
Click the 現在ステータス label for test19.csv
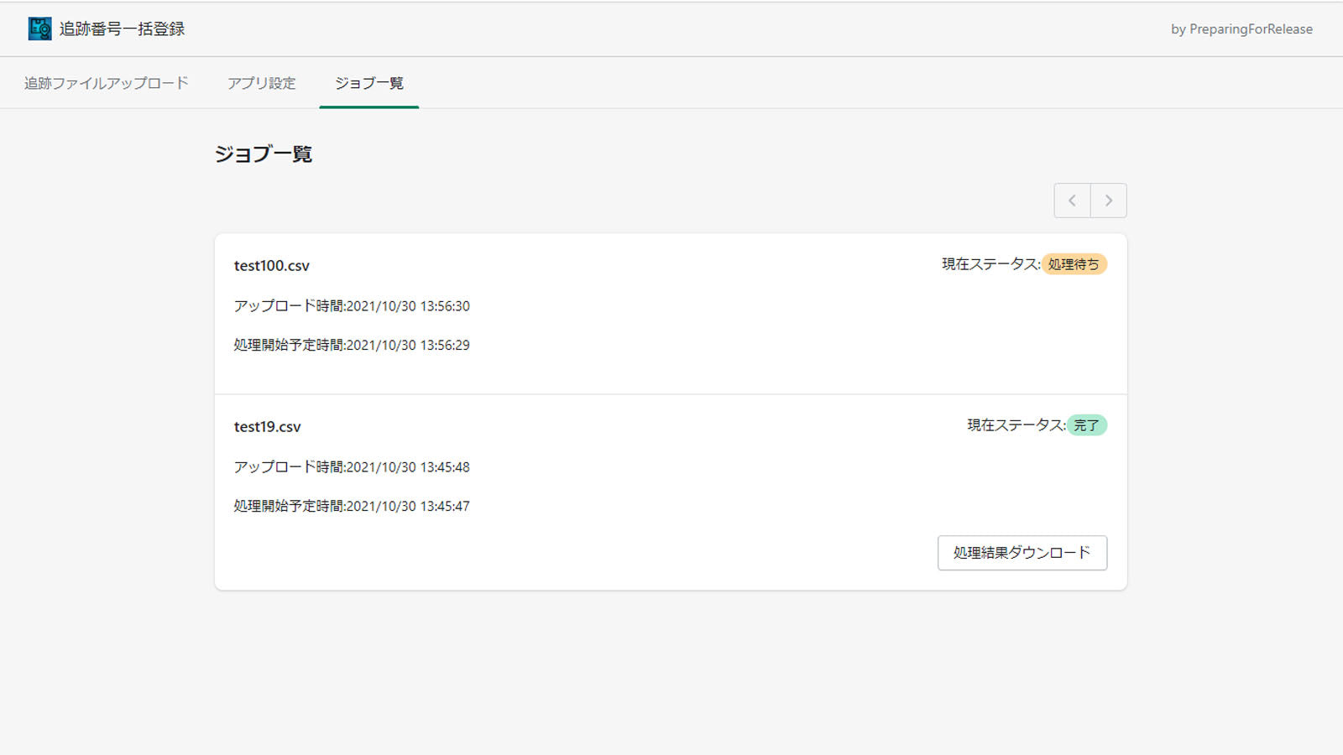[x=1014, y=425]
